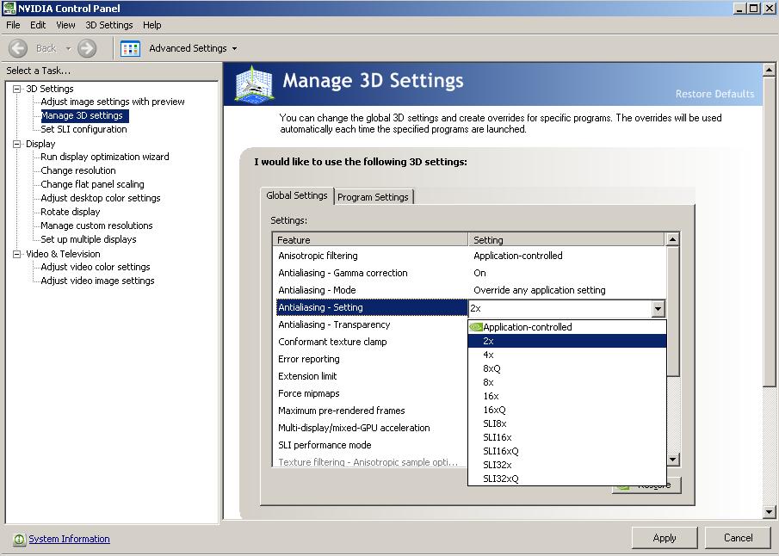
Task: Open the View menu
Action: 65,25
